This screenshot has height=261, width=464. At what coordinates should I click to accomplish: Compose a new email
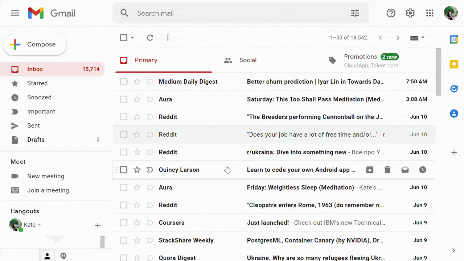pyautogui.click(x=35, y=45)
